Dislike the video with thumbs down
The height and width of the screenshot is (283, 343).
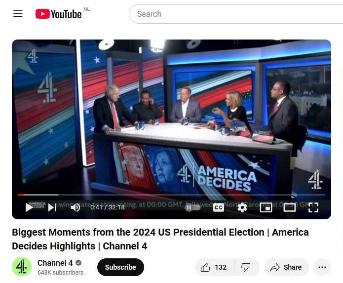click(246, 267)
